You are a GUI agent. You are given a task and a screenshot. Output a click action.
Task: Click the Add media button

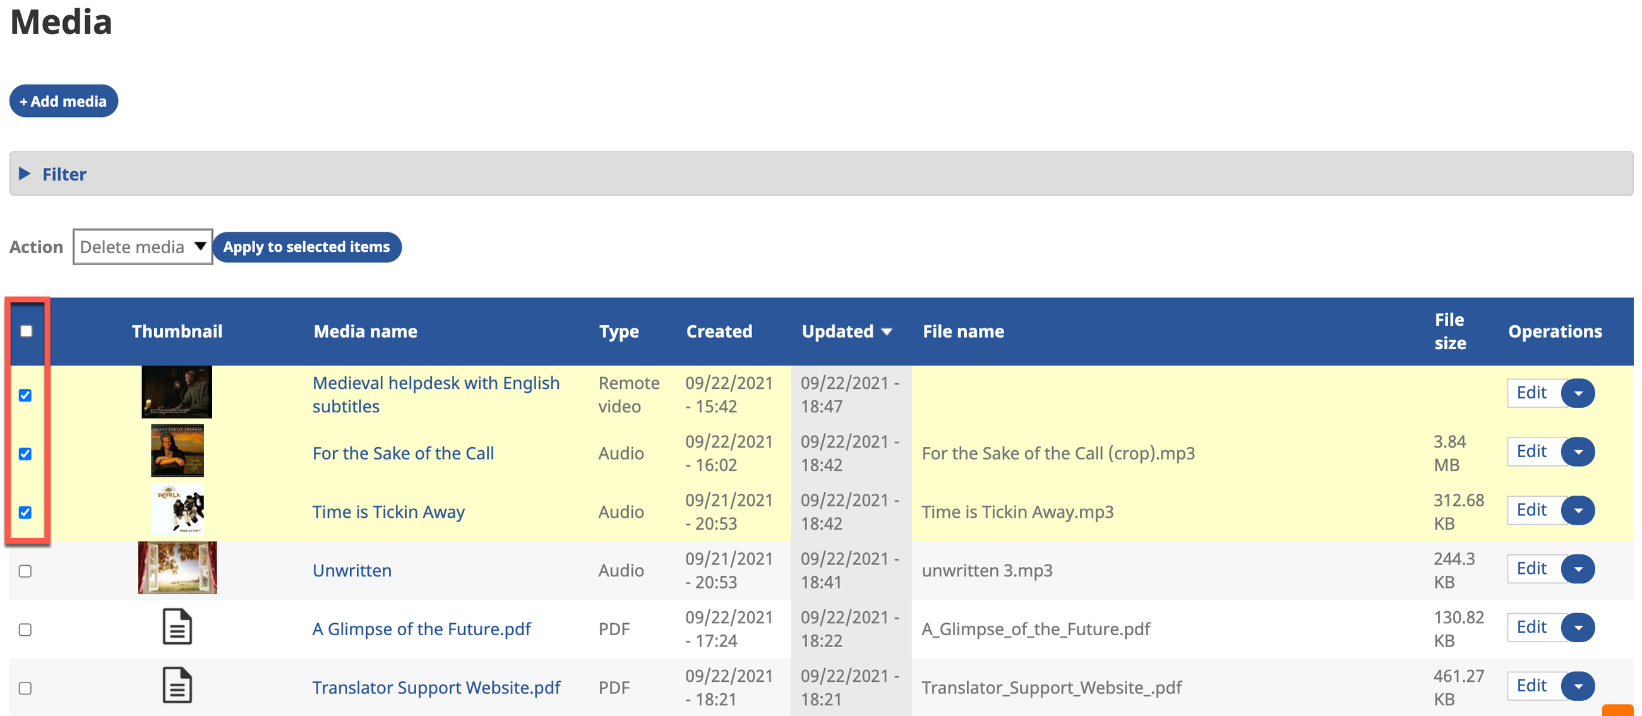(64, 101)
